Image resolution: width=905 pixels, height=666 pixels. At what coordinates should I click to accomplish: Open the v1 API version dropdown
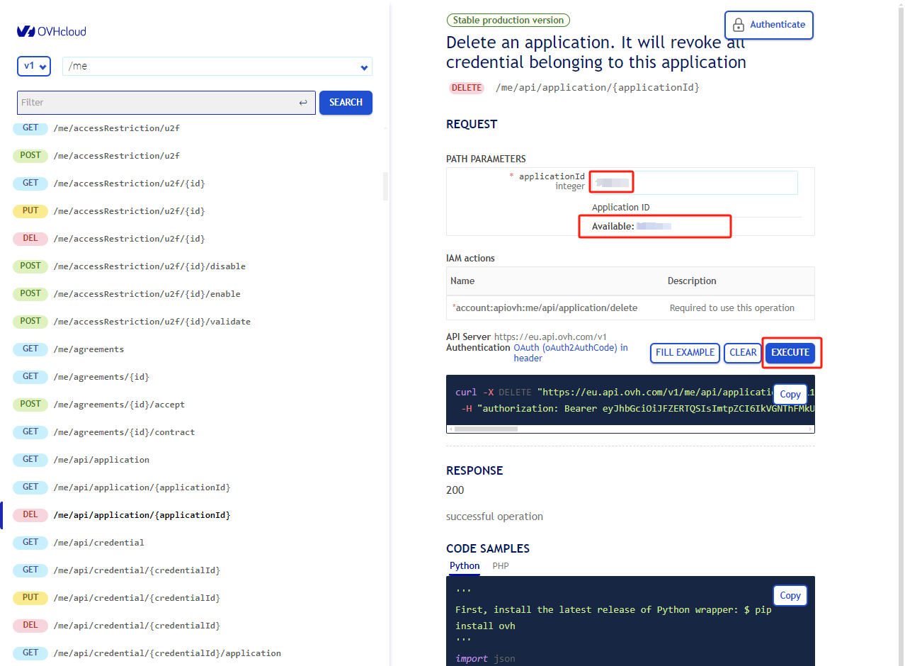pos(34,66)
